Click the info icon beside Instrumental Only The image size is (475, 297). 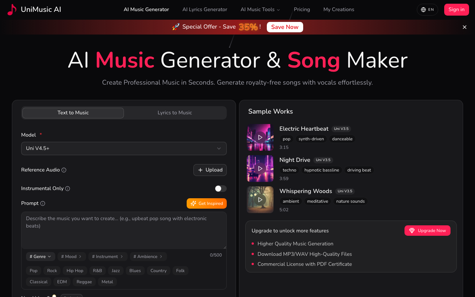[x=68, y=189]
